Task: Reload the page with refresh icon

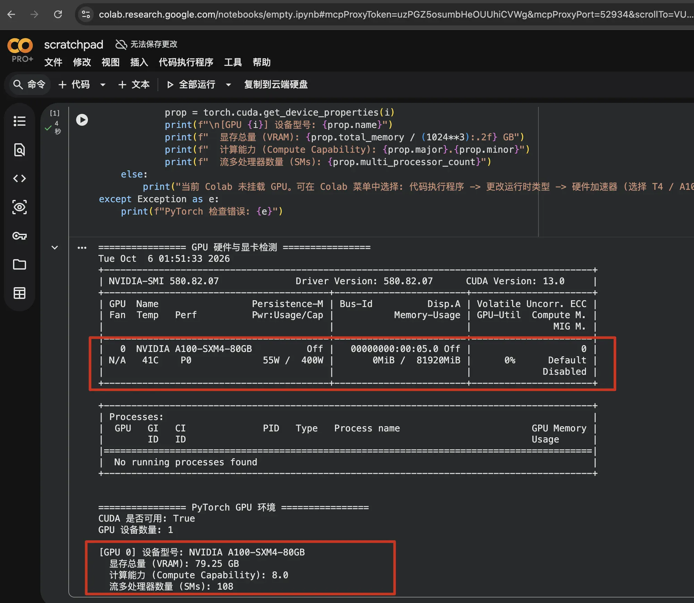Action: 58,14
